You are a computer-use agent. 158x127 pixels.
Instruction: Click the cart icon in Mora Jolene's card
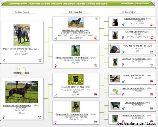pyautogui.click(x=96, y=65)
